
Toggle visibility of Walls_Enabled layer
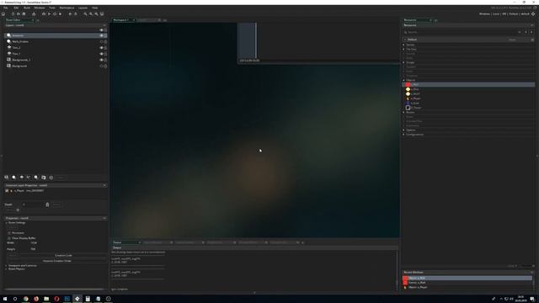[x=101, y=41]
